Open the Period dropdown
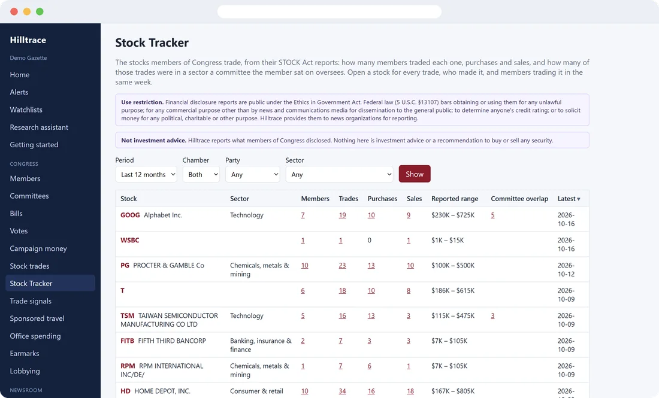Image resolution: width=659 pixels, height=398 pixels. [146, 174]
